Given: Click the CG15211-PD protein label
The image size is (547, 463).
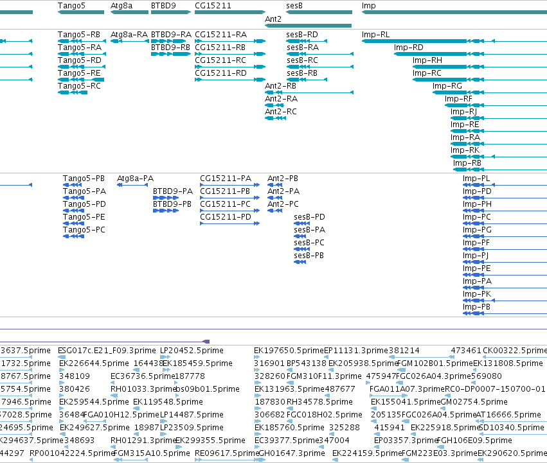Looking at the screenshot, I should (x=226, y=217).
